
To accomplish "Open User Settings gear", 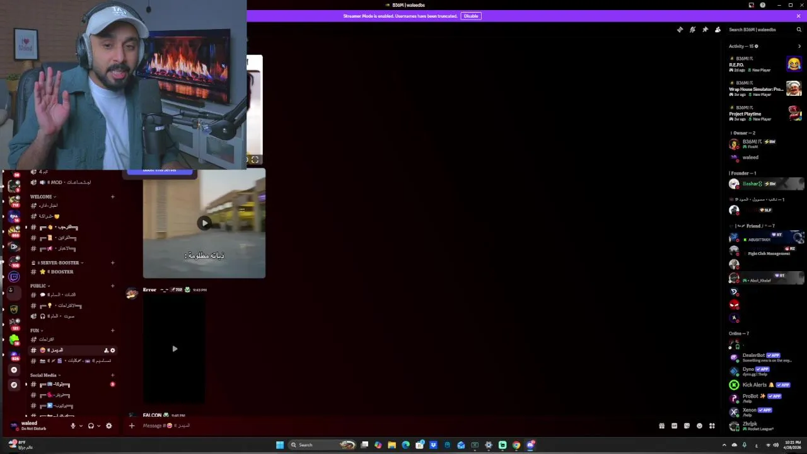I will click(108, 426).
